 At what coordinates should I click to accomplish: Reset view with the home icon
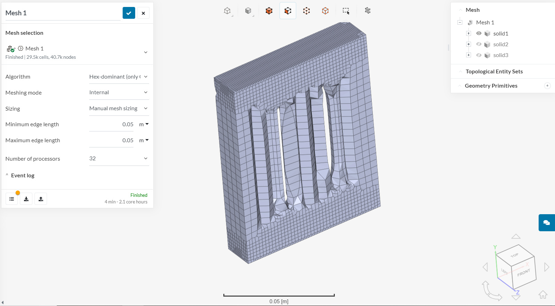(543, 295)
